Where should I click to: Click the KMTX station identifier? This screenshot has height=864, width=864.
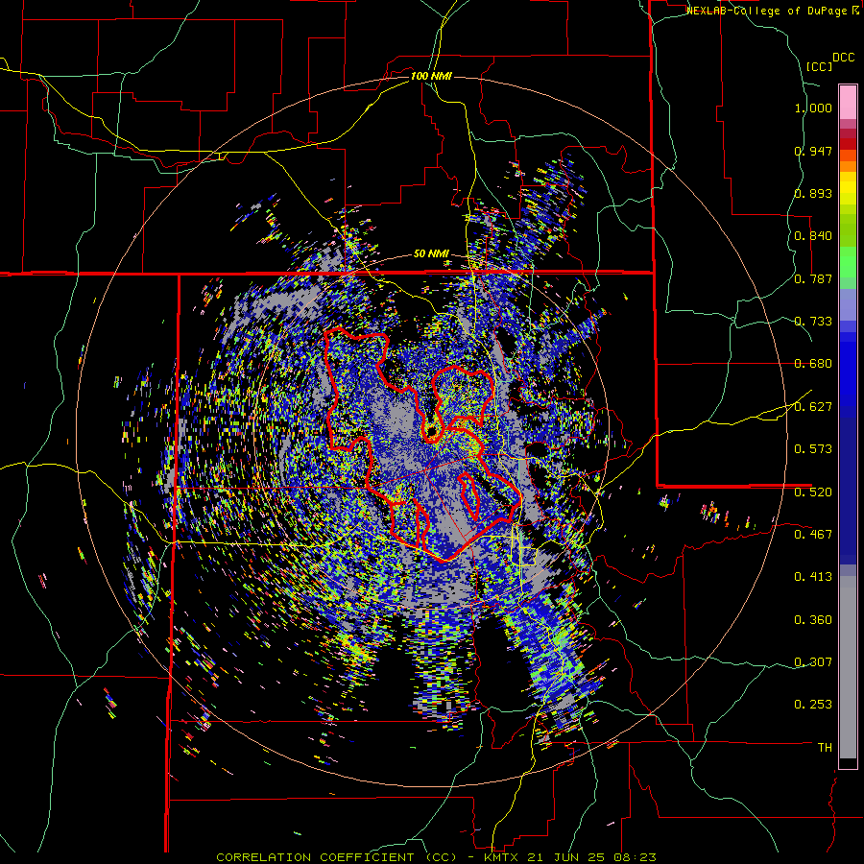click(502, 857)
